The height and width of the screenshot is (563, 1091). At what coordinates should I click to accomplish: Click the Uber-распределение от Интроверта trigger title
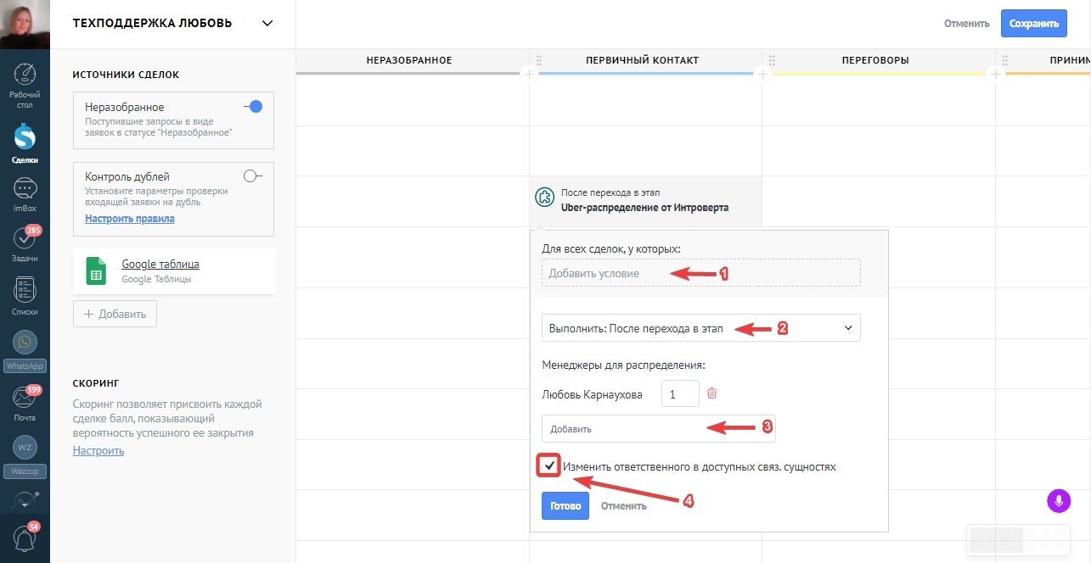[x=644, y=207]
